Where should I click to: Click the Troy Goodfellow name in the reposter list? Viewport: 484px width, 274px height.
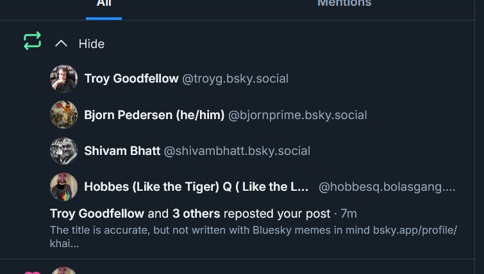pyautogui.click(x=131, y=79)
